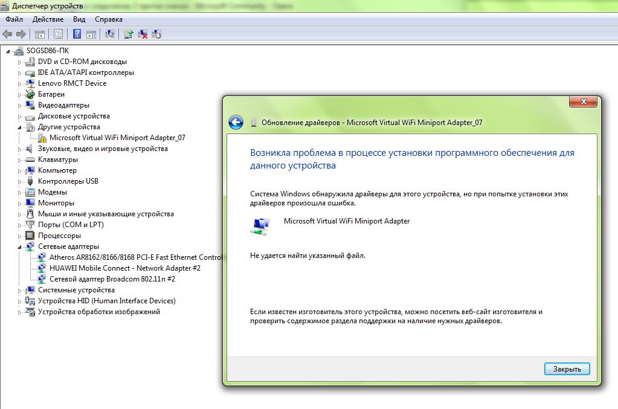618x409 pixels.
Task: Expand the Мониторы node
Action: pyautogui.click(x=19, y=204)
